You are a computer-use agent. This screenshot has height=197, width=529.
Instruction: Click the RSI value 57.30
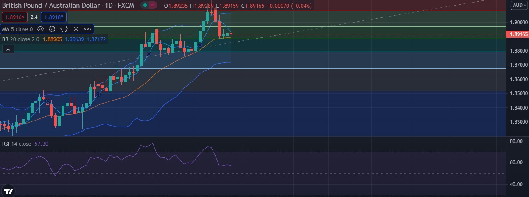(41, 144)
